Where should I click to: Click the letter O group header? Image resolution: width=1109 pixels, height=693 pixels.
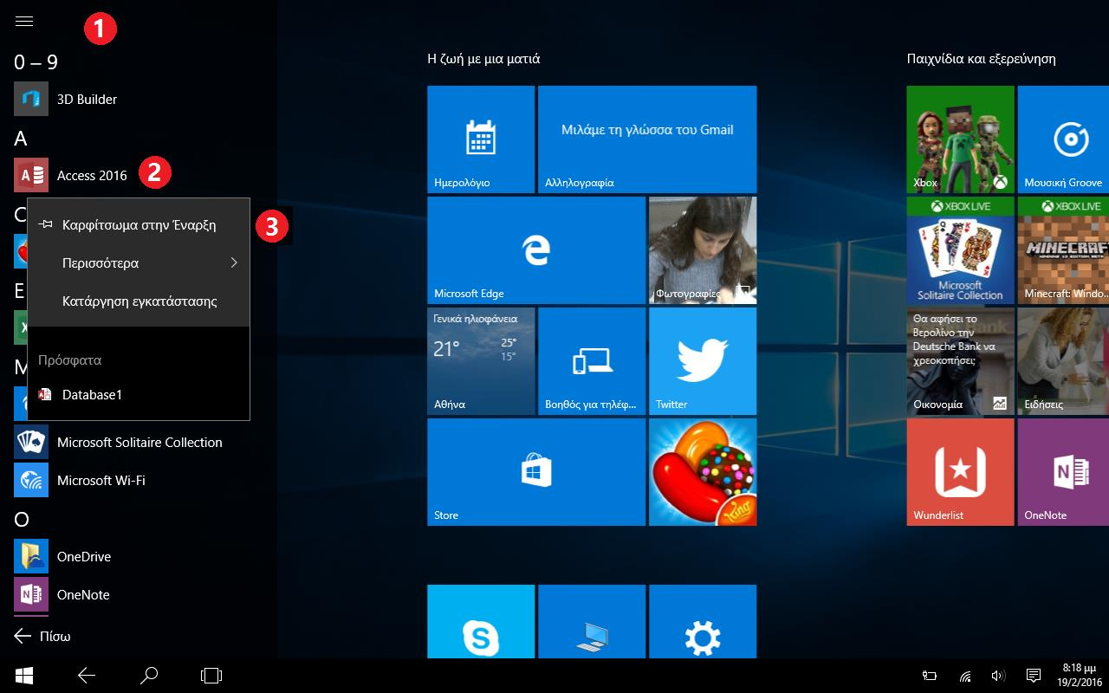[x=22, y=519]
